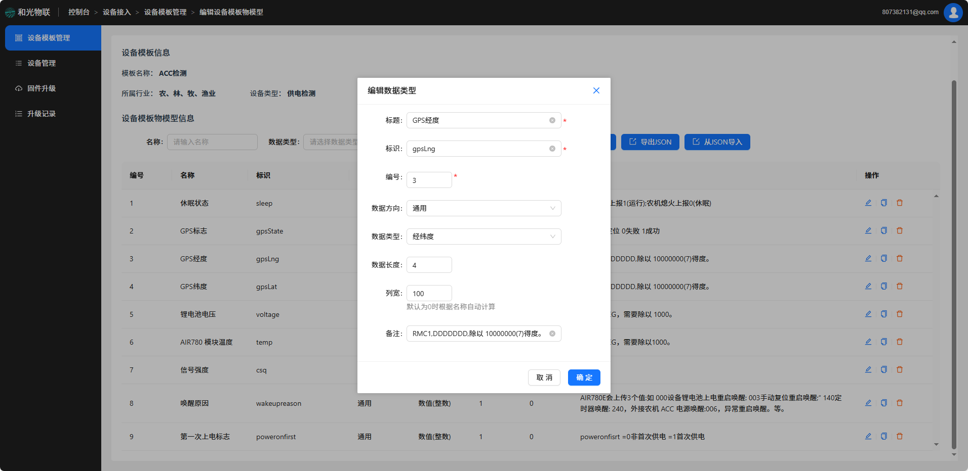The width and height of the screenshot is (968, 471).
Task: Go to 设备模板管理 breadcrumb
Action: [x=166, y=12]
